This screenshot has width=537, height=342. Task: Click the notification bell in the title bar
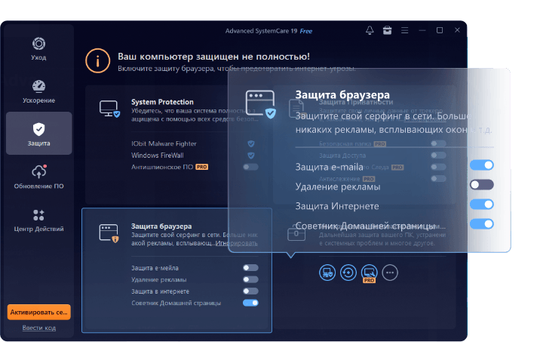tap(370, 30)
